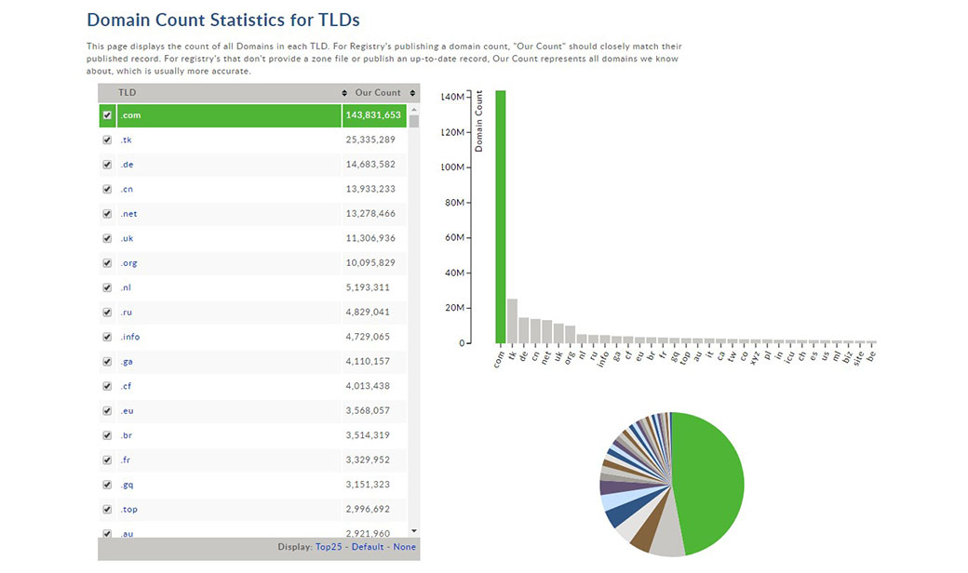This screenshot has width=968, height=573.
Task: Select the Top25 display option
Action: pos(328,547)
